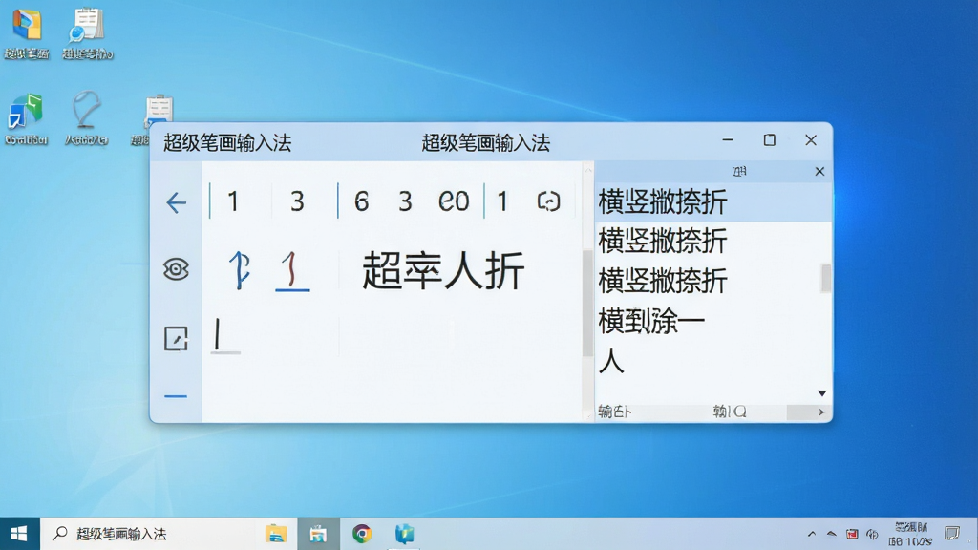Open File Explorer from the taskbar
978x550 pixels.
point(276,534)
